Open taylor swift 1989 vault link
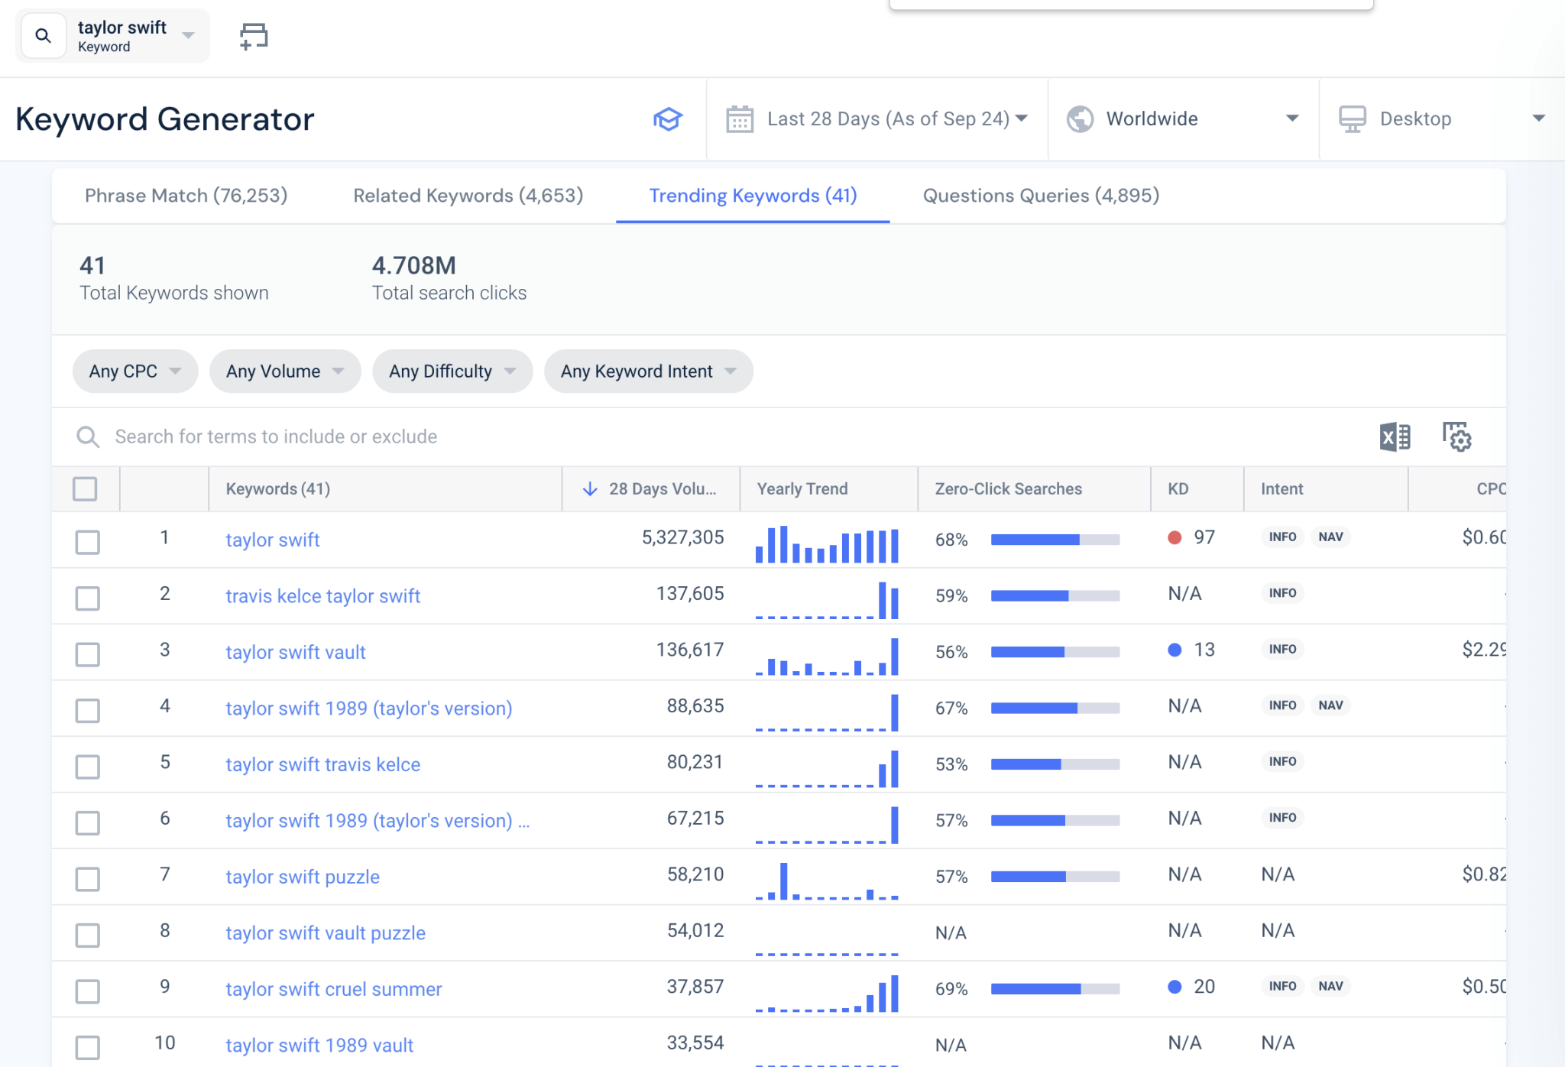 [319, 1046]
